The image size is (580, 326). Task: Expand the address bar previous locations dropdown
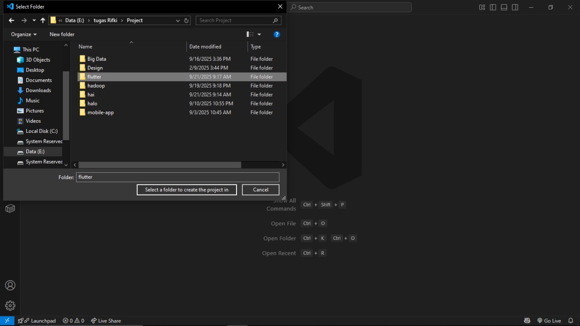click(178, 20)
